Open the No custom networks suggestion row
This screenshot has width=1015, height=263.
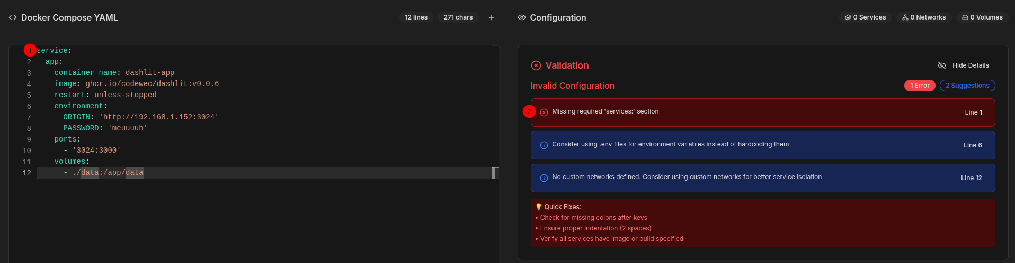[x=763, y=178]
